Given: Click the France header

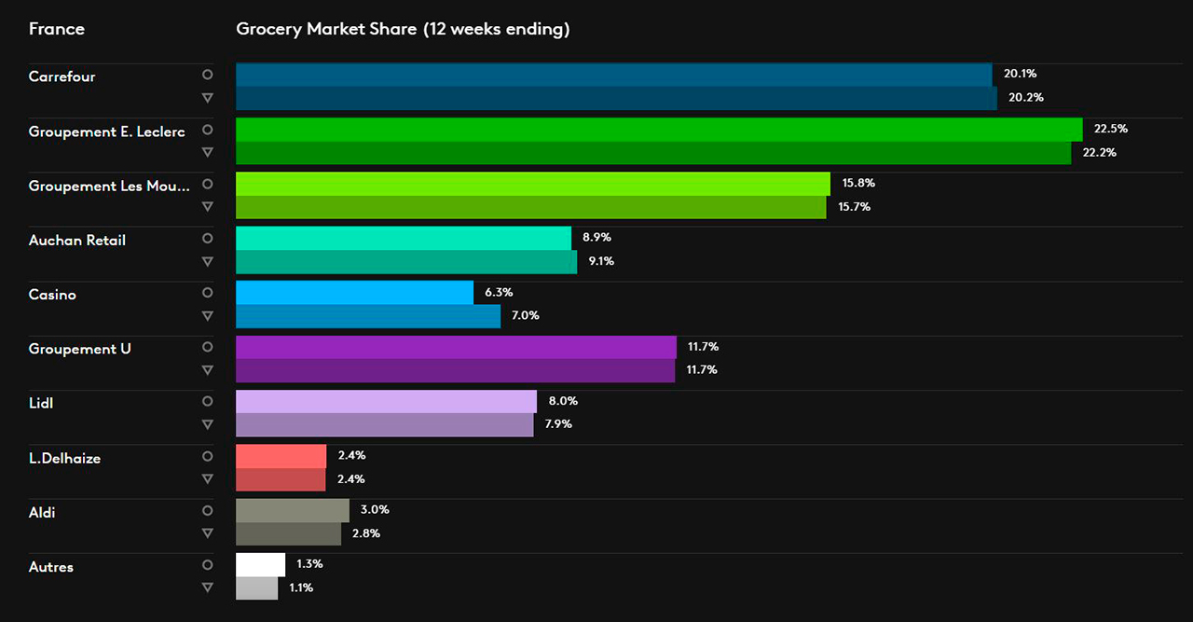Looking at the screenshot, I should pyautogui.click(x=56, y=29).
